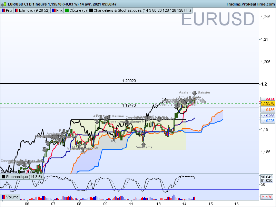Click the Pénétrante pattern label
This screenshot has height=207, width=276.
[144, 147]
